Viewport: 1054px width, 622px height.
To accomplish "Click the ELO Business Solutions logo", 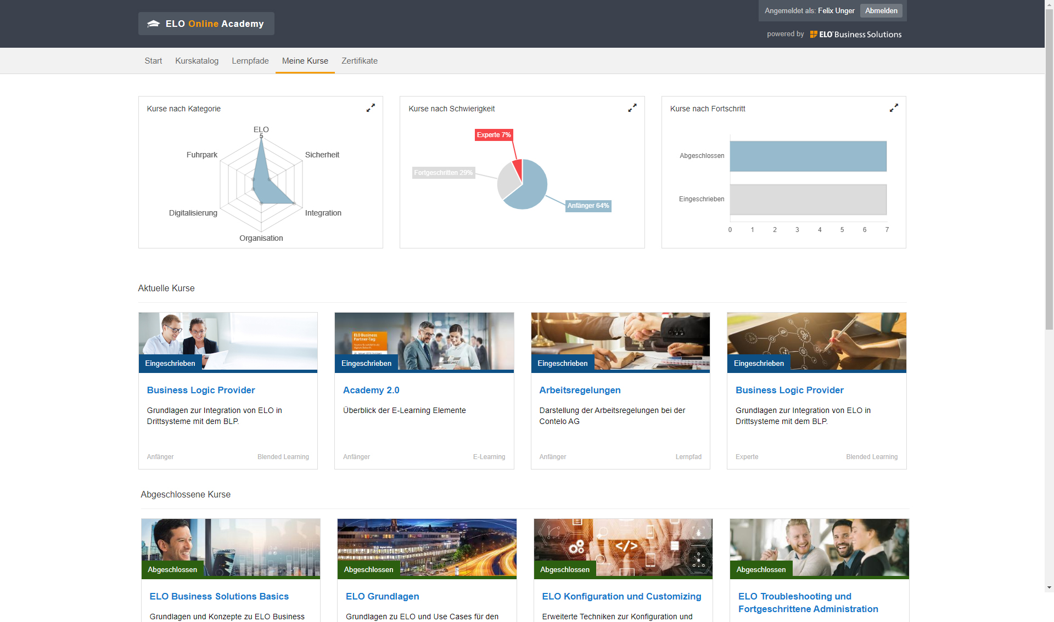I will point(856,34).
